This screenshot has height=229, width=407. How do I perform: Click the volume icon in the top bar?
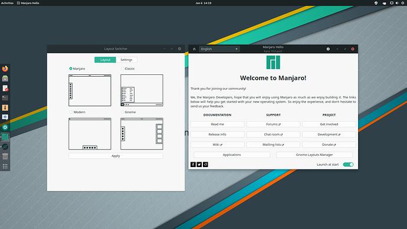tap(397, 3)
